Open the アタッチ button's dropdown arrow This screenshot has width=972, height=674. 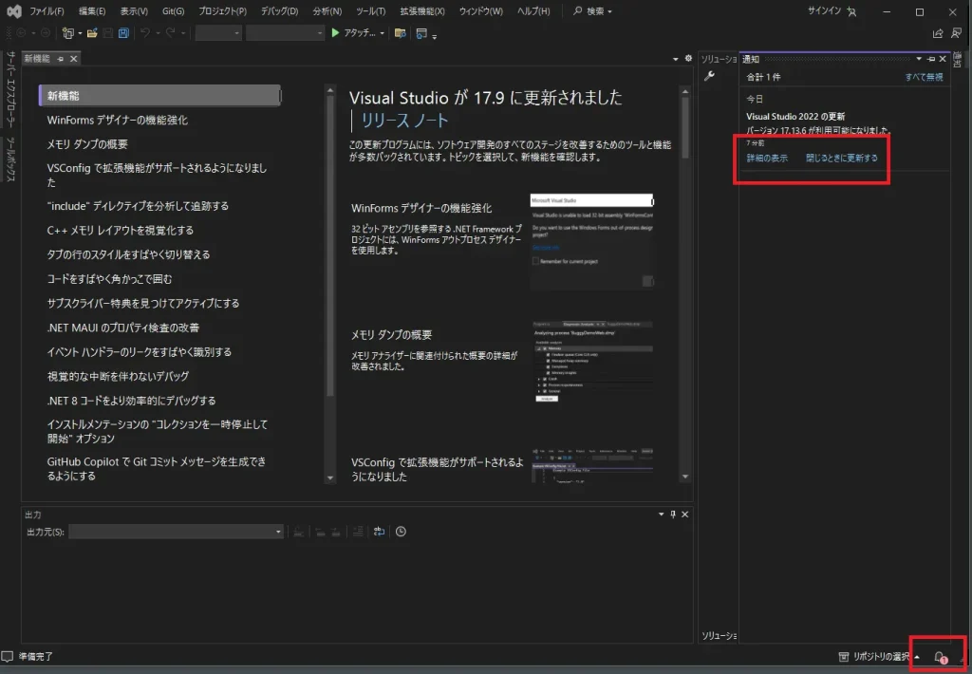382,33
